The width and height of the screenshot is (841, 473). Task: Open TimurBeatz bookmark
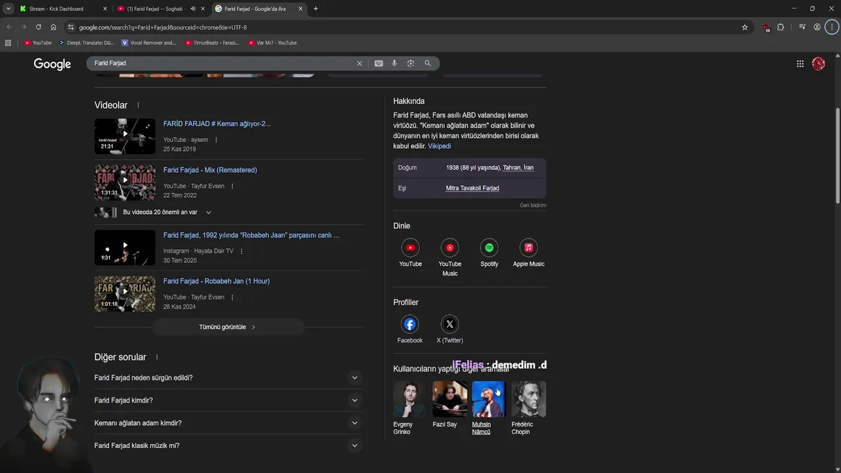click(x=212, y=43)
